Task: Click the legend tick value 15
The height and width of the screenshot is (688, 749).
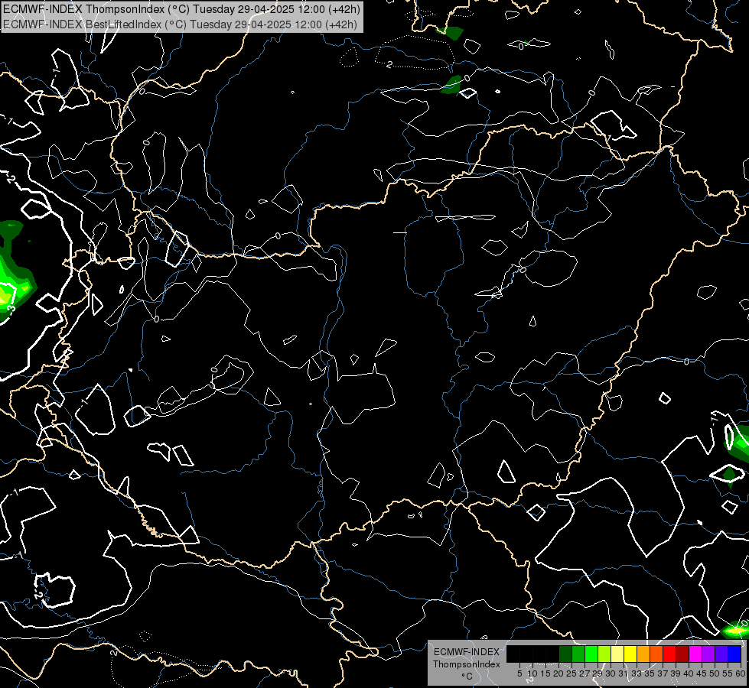Action: point(545,673)
